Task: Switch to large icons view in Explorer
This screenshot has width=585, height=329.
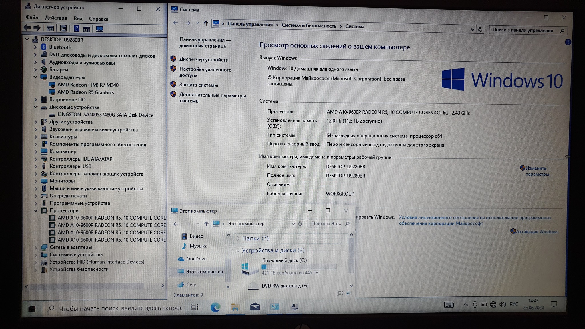Action: (348, 293)
